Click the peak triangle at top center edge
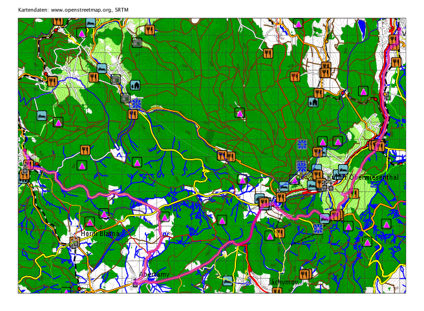 298,23
